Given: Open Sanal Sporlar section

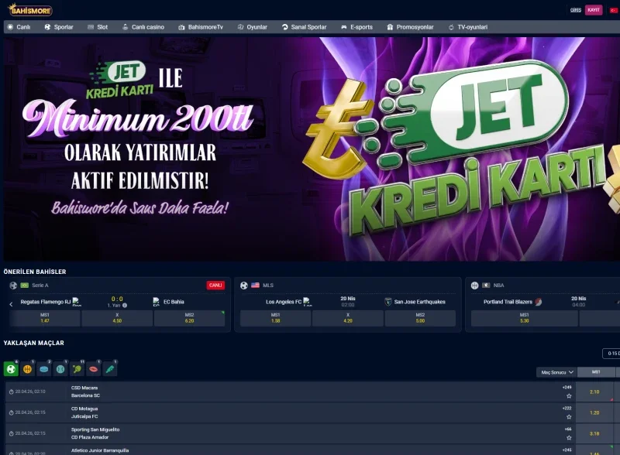Looking at the screenshot, I should pyautogui.click(x=304, y=27).
